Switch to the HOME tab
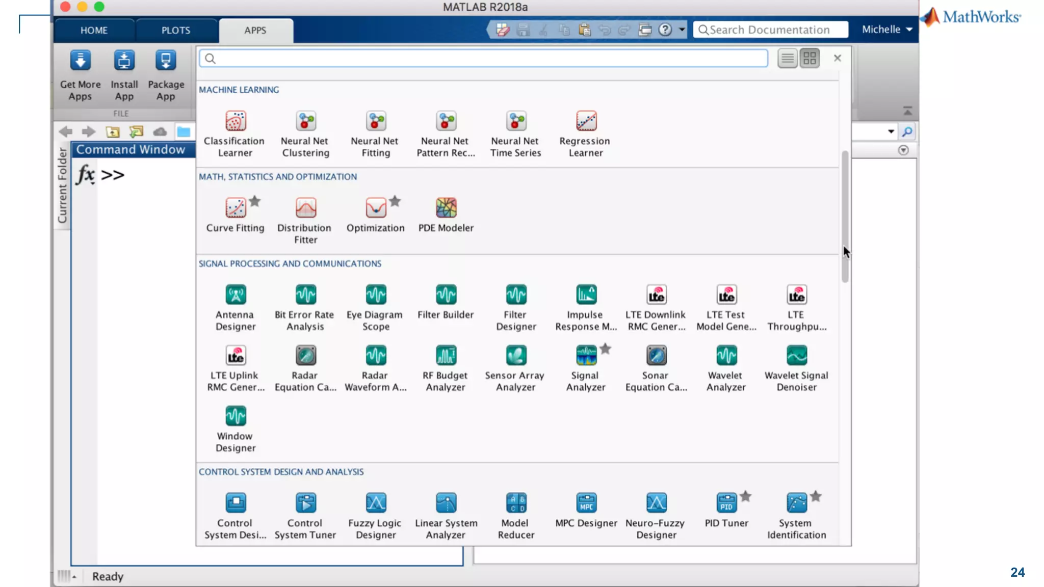This screenshot has height=587, width=1044. click(x=94, y=30)
